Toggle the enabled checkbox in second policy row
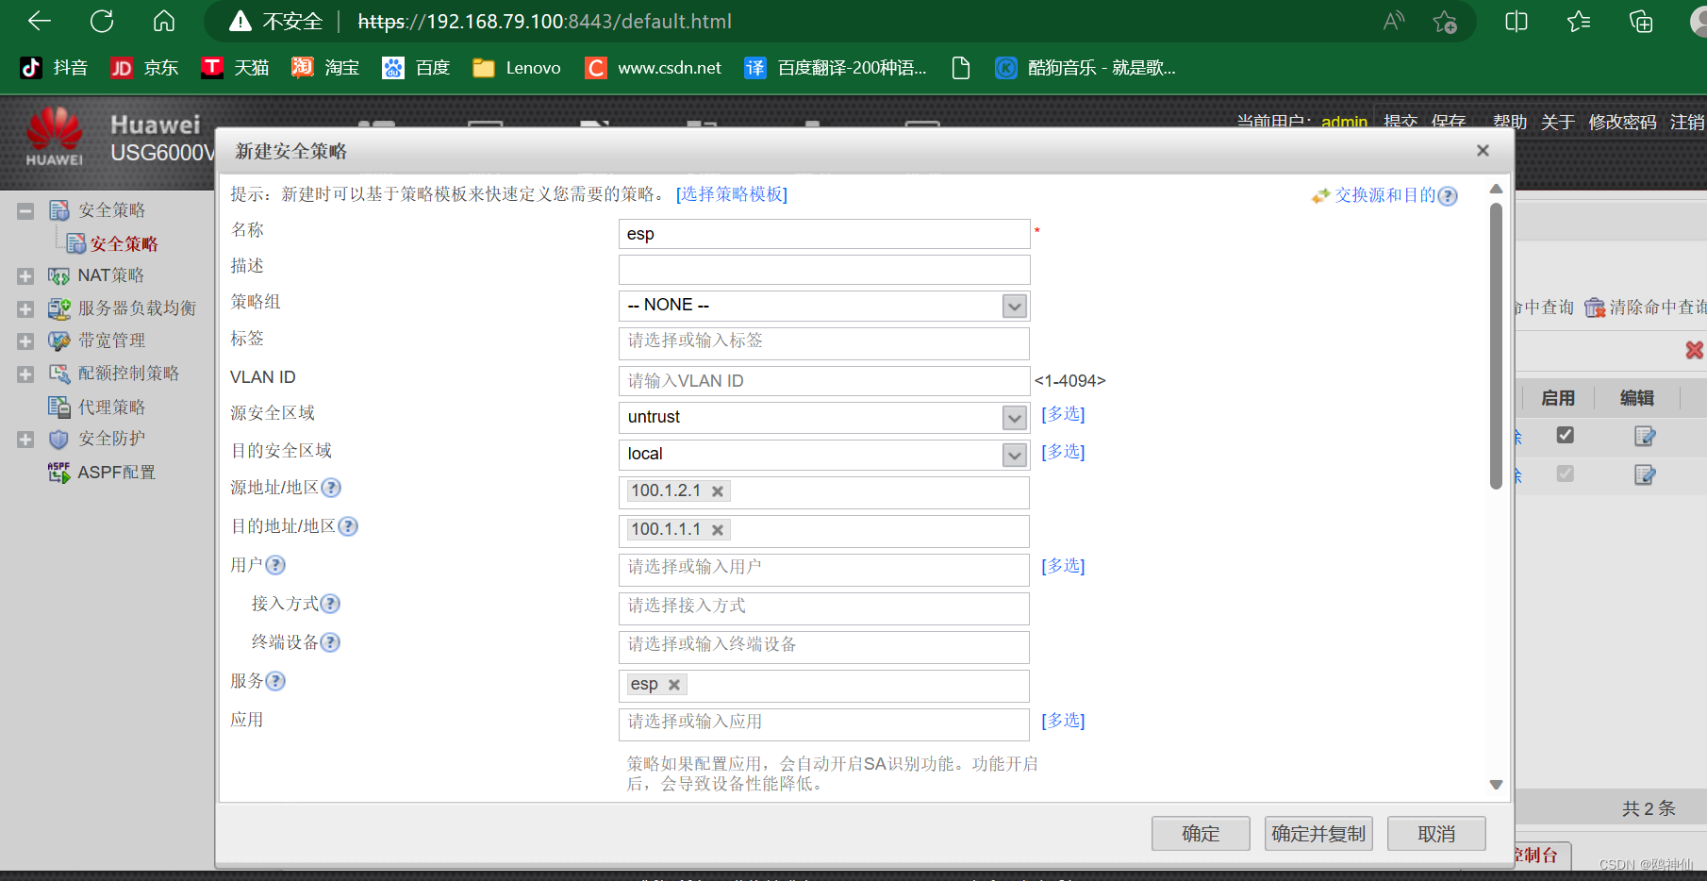Image resolution: width=1707 pixels, height=881 pixels. 1566,474
